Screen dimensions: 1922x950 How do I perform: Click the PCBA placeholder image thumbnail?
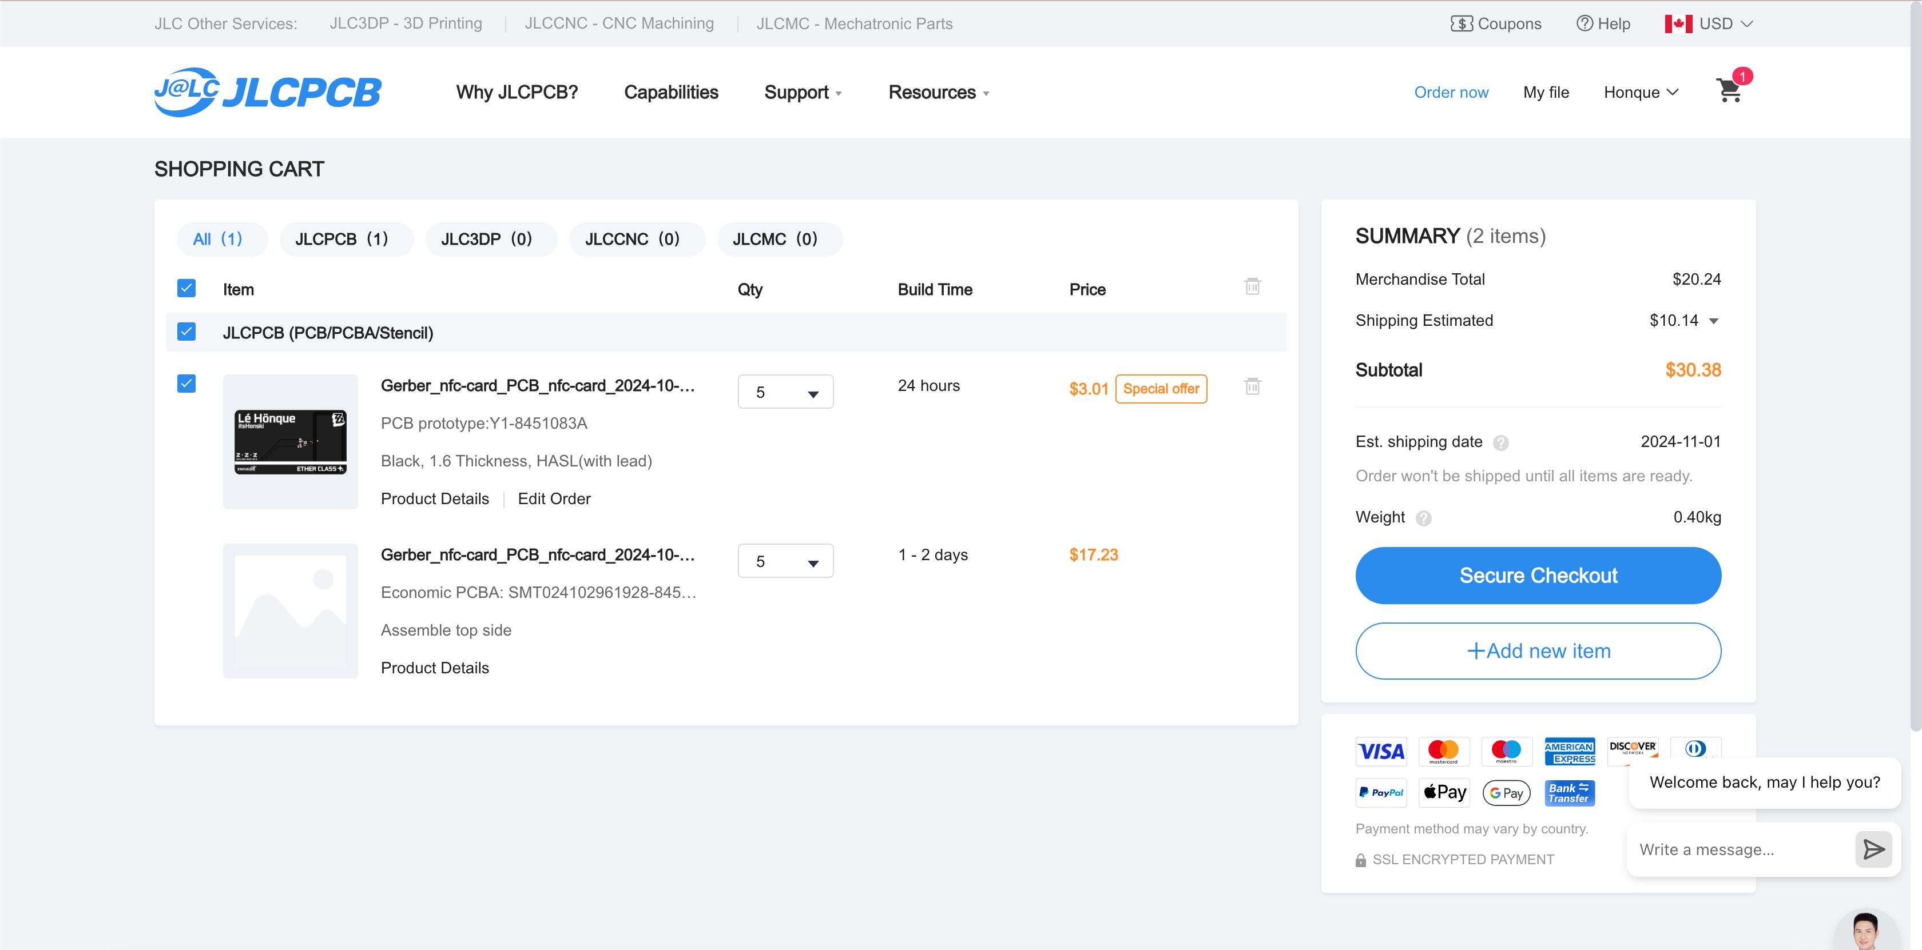click(x=290, y=612)
